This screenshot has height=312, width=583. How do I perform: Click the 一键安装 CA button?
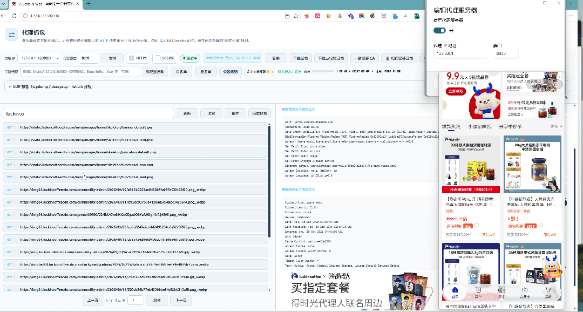pyautogui.click(x=364, y=58)
